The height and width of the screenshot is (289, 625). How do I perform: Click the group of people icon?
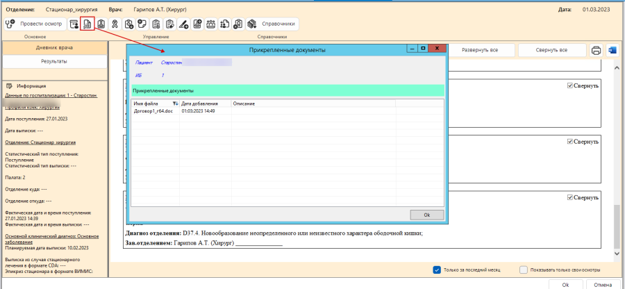pos(211,24)
